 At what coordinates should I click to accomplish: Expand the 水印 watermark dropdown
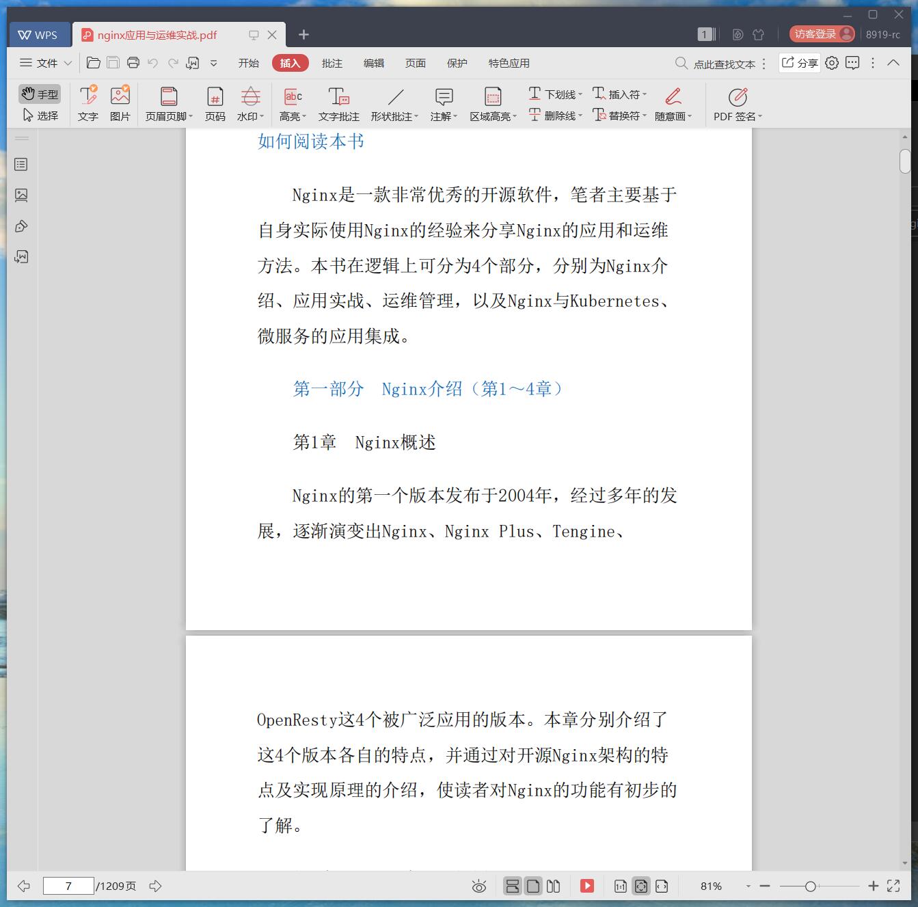click(x=262, y=117)
